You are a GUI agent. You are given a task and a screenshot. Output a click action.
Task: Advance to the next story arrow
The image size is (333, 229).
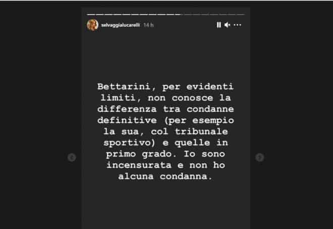point(259,158)
